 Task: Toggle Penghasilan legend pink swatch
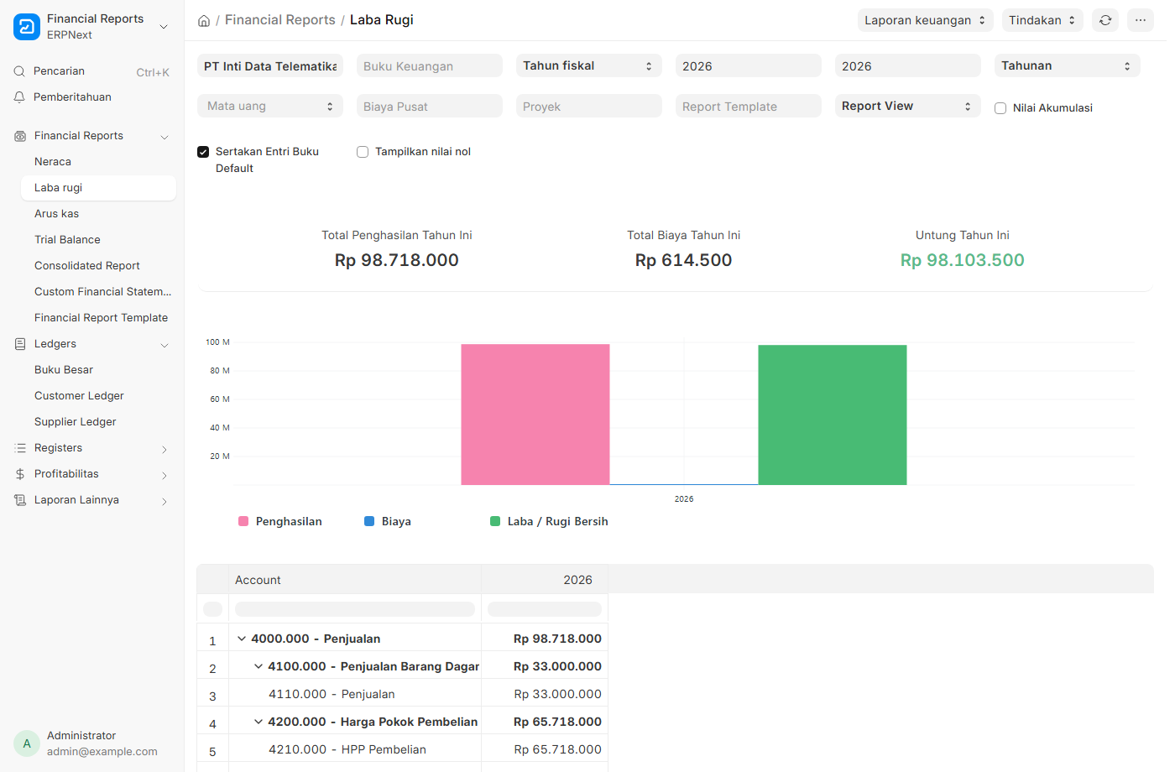243,521
